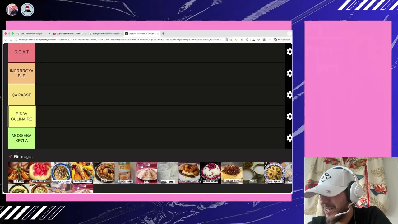Click the red pin icon beside Pin Images
This screenshot has width=398, height=224.
pos(10,157)
